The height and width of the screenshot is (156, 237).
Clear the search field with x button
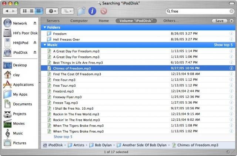pos(231,11)
